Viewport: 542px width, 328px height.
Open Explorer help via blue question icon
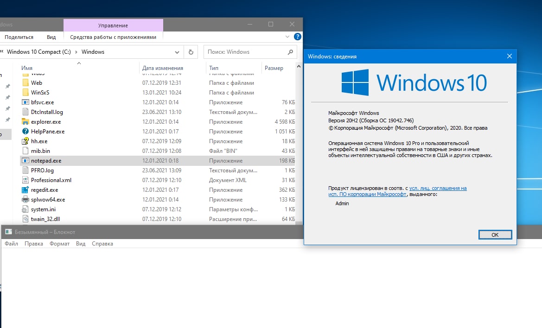(297, 37)
